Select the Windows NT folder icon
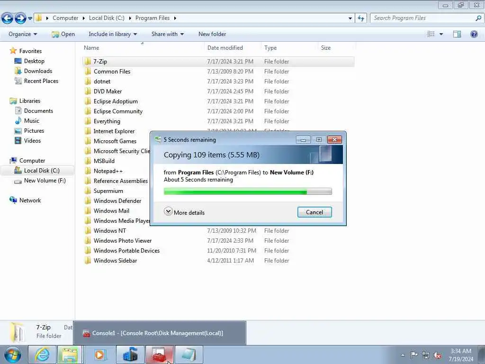The height and width of the screenshot is (364, 485). click(x=88, y=230)
